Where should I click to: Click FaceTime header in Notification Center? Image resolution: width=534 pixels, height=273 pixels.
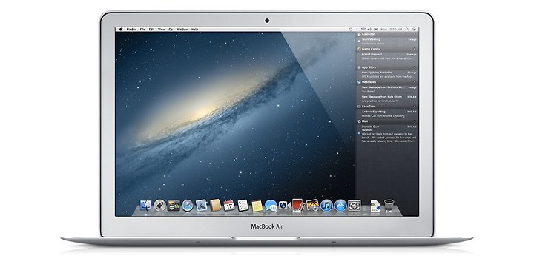(387, 107)
